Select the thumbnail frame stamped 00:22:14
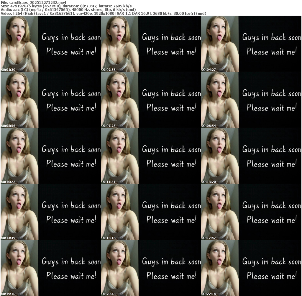This screenshot has width=302, height=296. pos(251,268)
